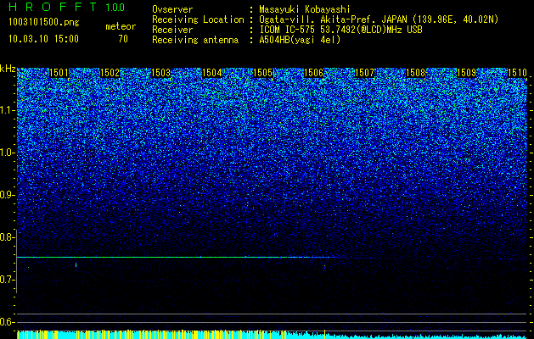This screenshot has width=534, height=339.
Task: Click the Receiver field label
Action: coord(172,30)
